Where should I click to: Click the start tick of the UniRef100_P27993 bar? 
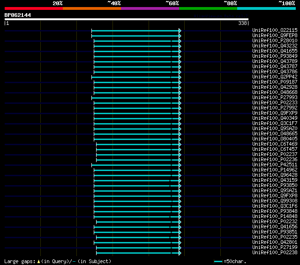coord(92,98)
